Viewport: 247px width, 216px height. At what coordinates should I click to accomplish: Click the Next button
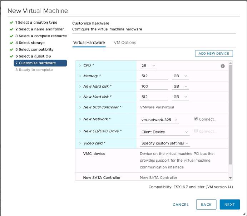click(230, 205)
